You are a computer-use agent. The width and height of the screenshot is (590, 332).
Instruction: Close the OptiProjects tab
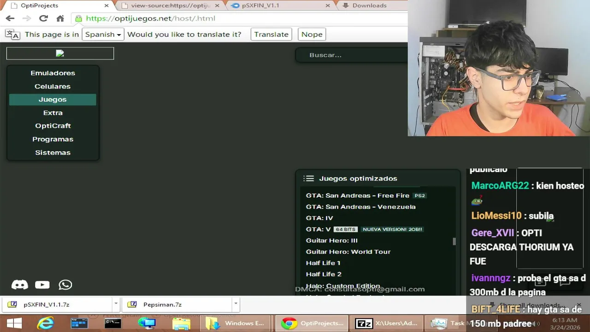pos(106,6)
